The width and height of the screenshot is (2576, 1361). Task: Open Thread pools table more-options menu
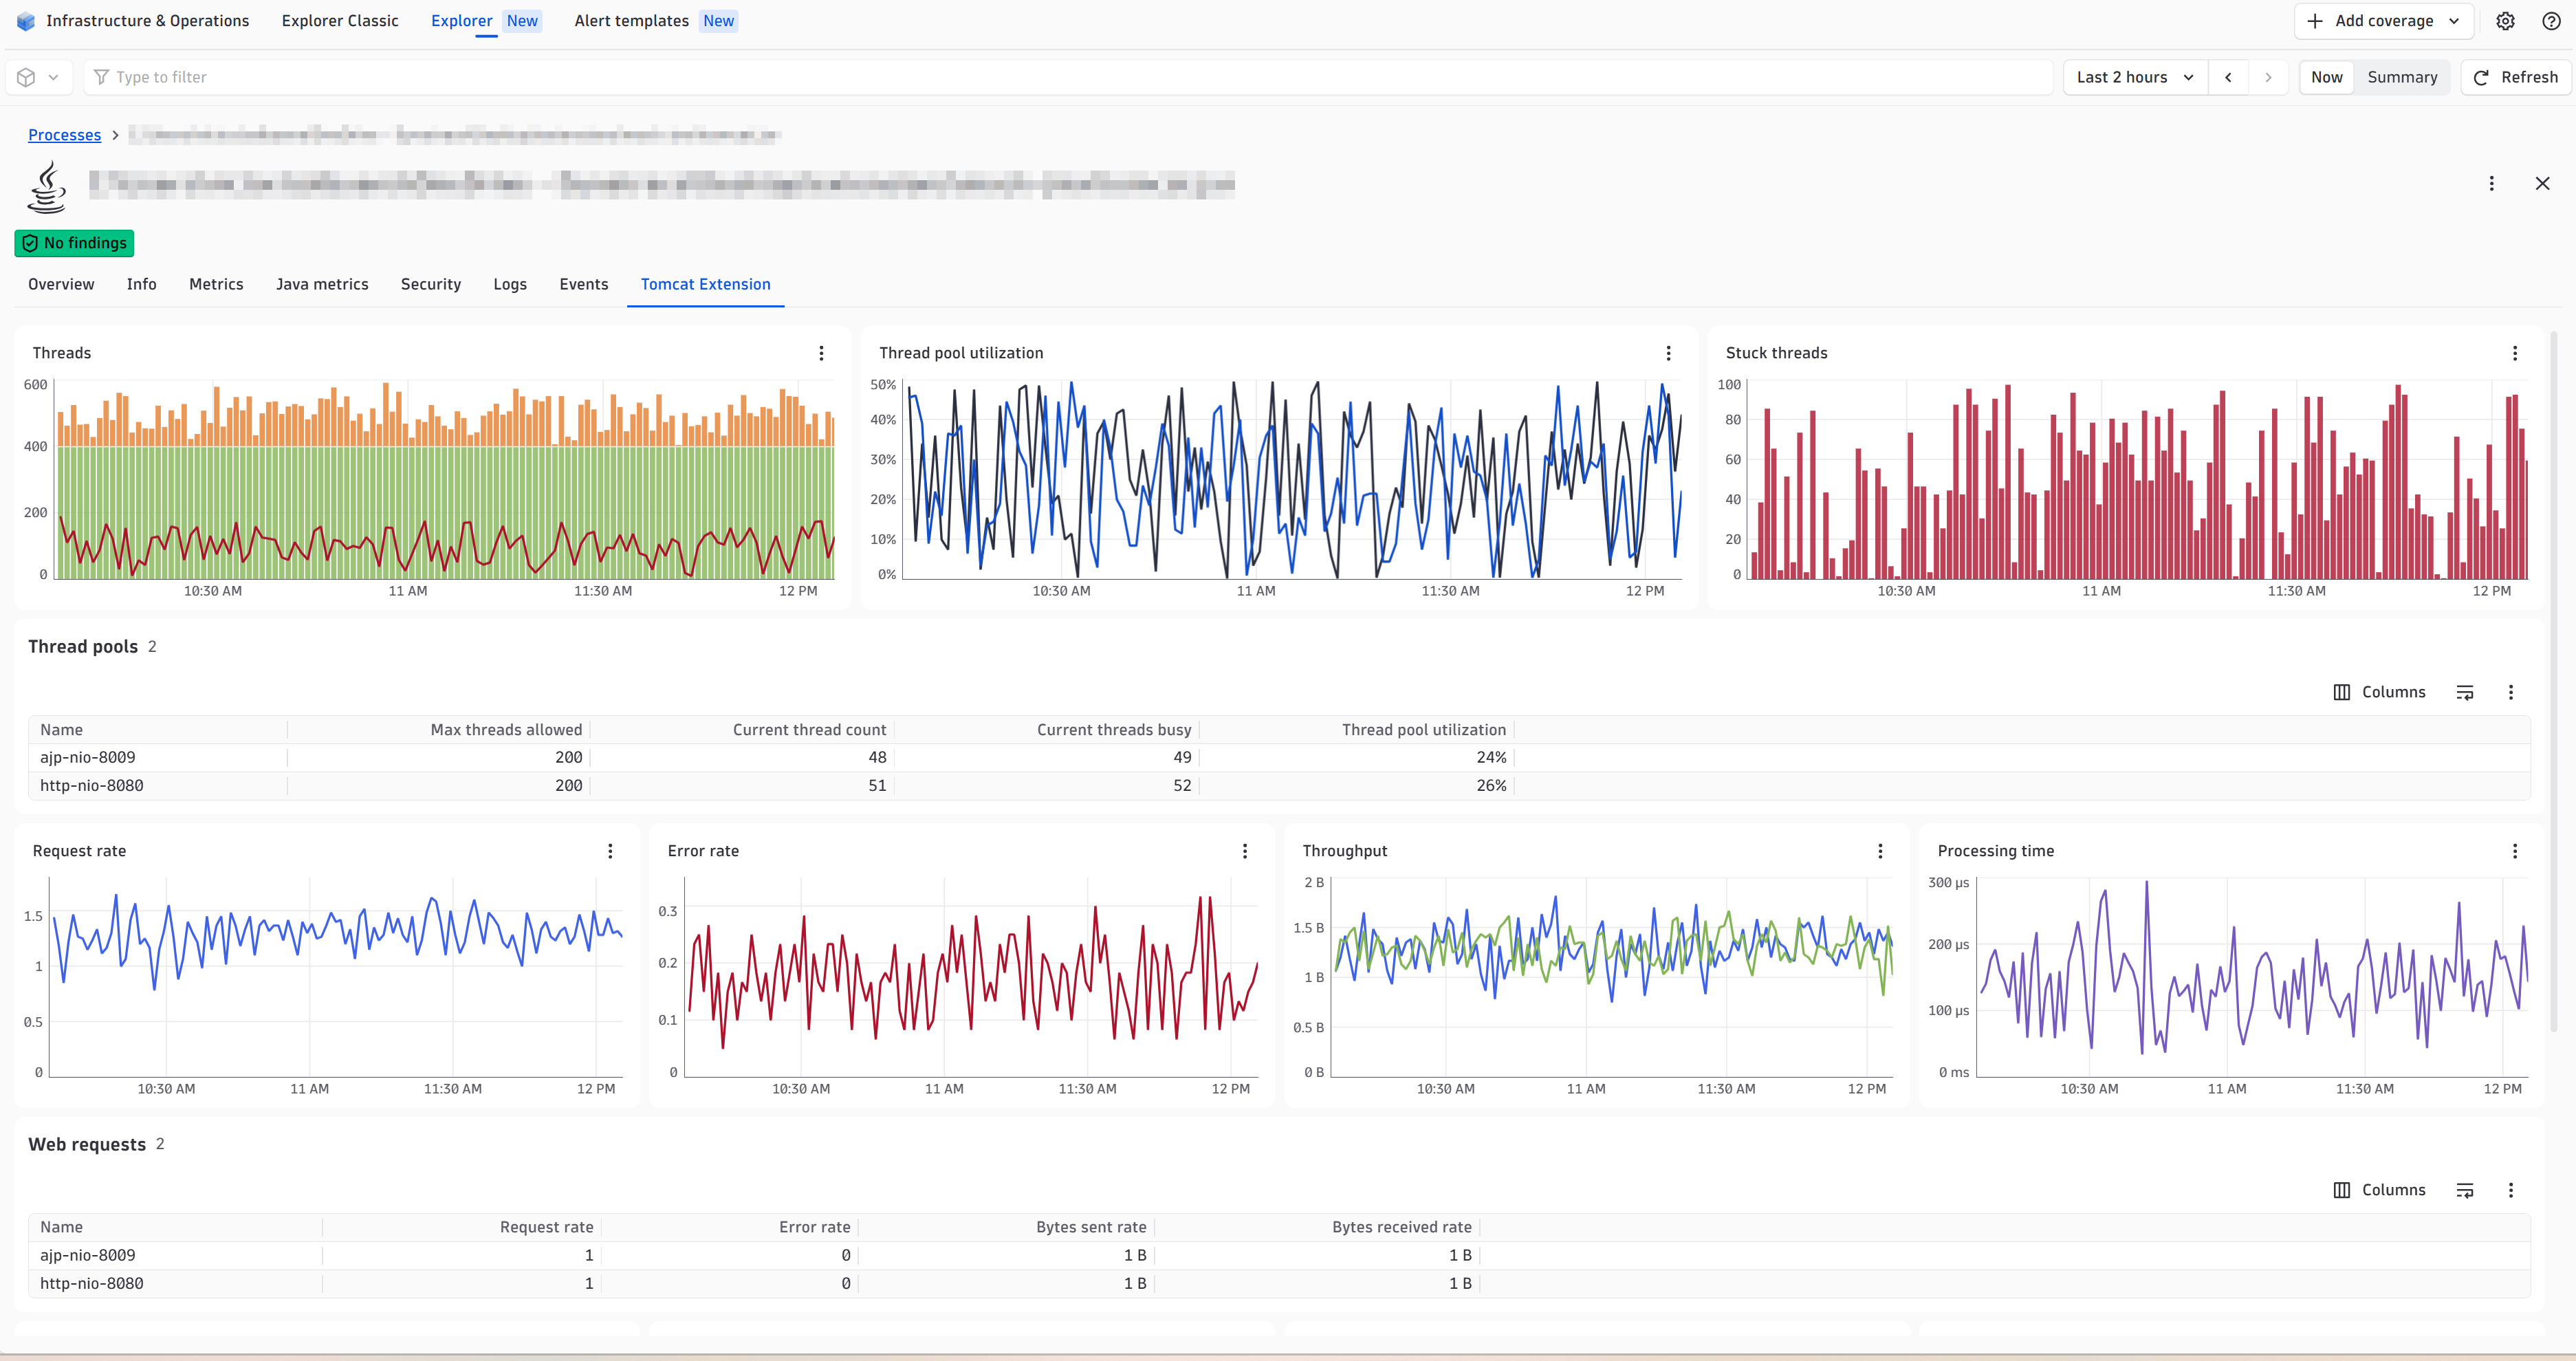point(2510,692)
